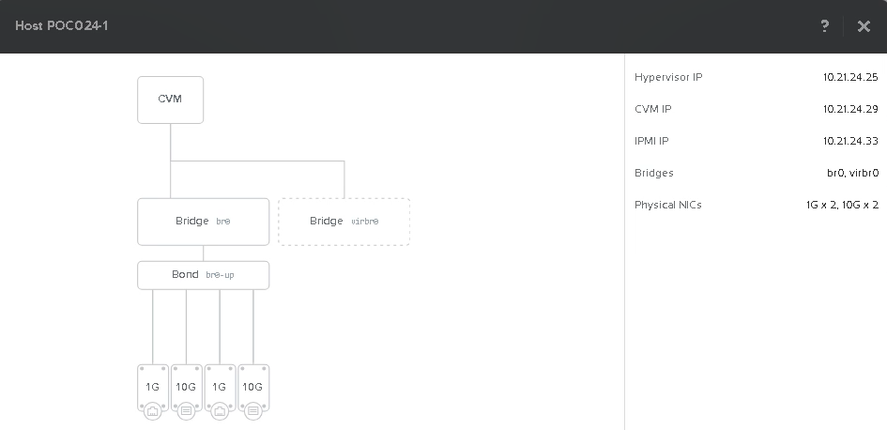Close the Host POC024-1 dialog
The width and height of the screenshot is (887, 430).
coord(864,26)
